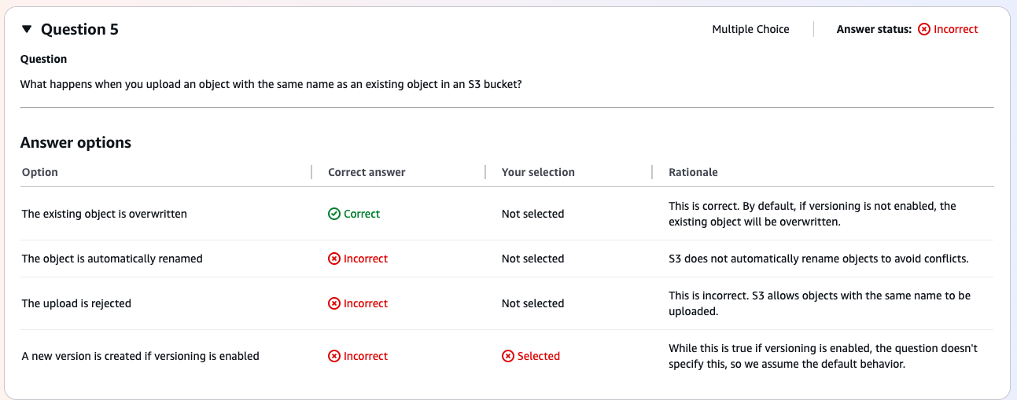Click rationale 'S3 allows objects with the same name'

(x=820, y=303)
